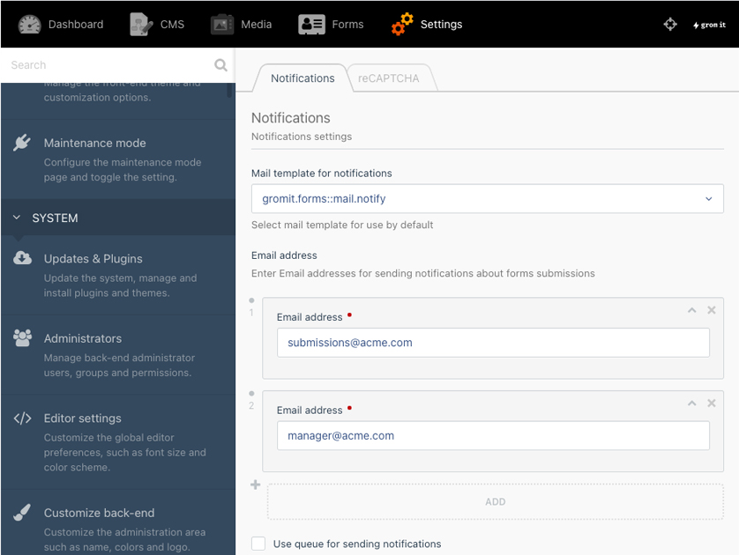This screenshot has height=555, width=739.
Task: Click the Settings orange gears icon
Action: click(402, 25)
